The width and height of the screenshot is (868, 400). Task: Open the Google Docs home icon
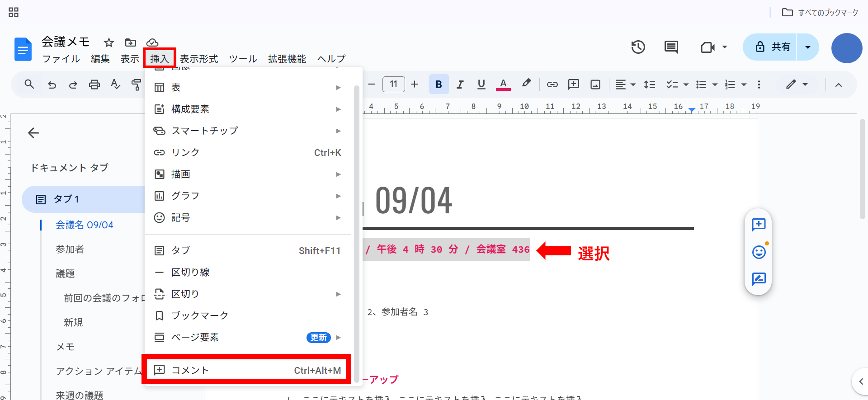pos(23,49)
